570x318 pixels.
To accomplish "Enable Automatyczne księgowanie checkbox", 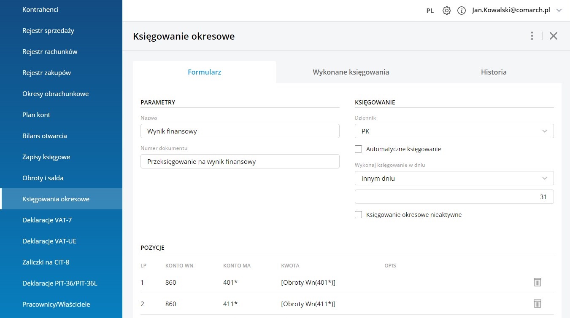I will (359, 149).
